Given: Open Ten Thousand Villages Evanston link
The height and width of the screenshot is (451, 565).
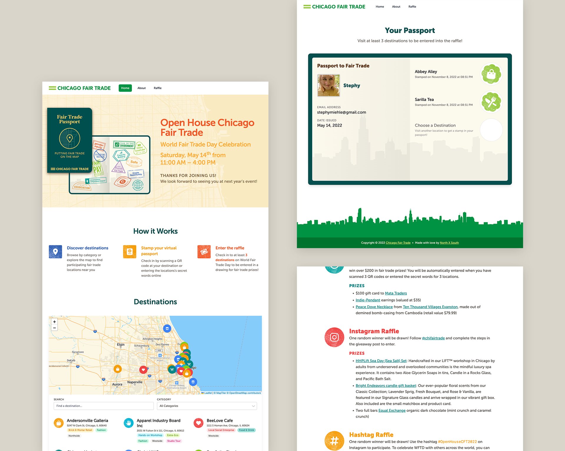Looking at the screenshot, I should [x=430, y=307].
